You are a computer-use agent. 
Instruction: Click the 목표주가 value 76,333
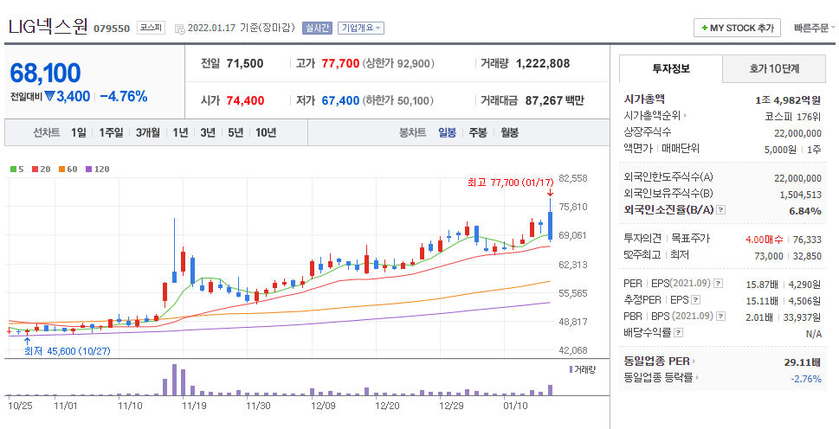coord(807,240)
